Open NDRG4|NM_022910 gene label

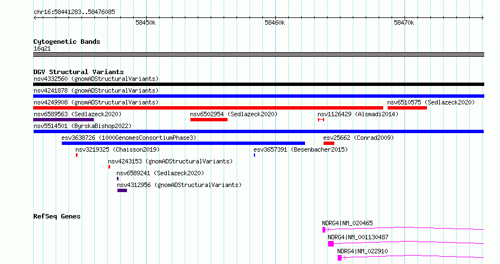point(362,251)
